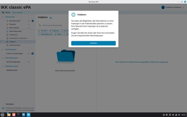187x117 pixels.
Task: Click the Favoriten star icon in sidebar
Action: (7, 24)
